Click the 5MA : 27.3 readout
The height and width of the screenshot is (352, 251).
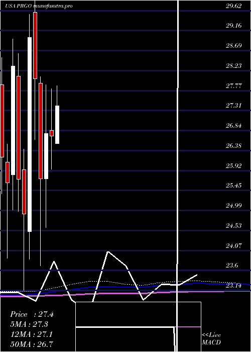(29, 324)
